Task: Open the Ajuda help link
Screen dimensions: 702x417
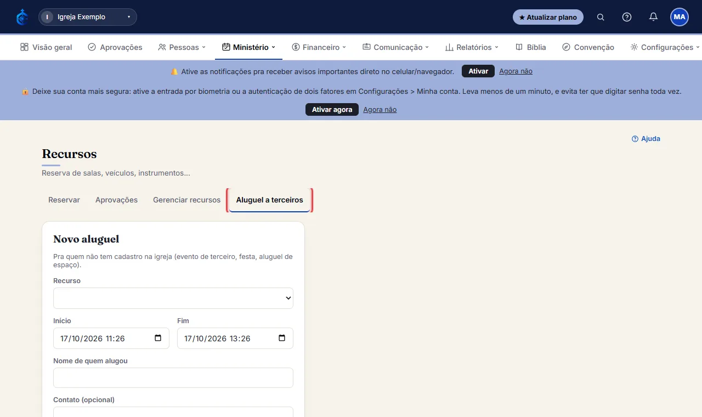Action: tap(646, 139)
